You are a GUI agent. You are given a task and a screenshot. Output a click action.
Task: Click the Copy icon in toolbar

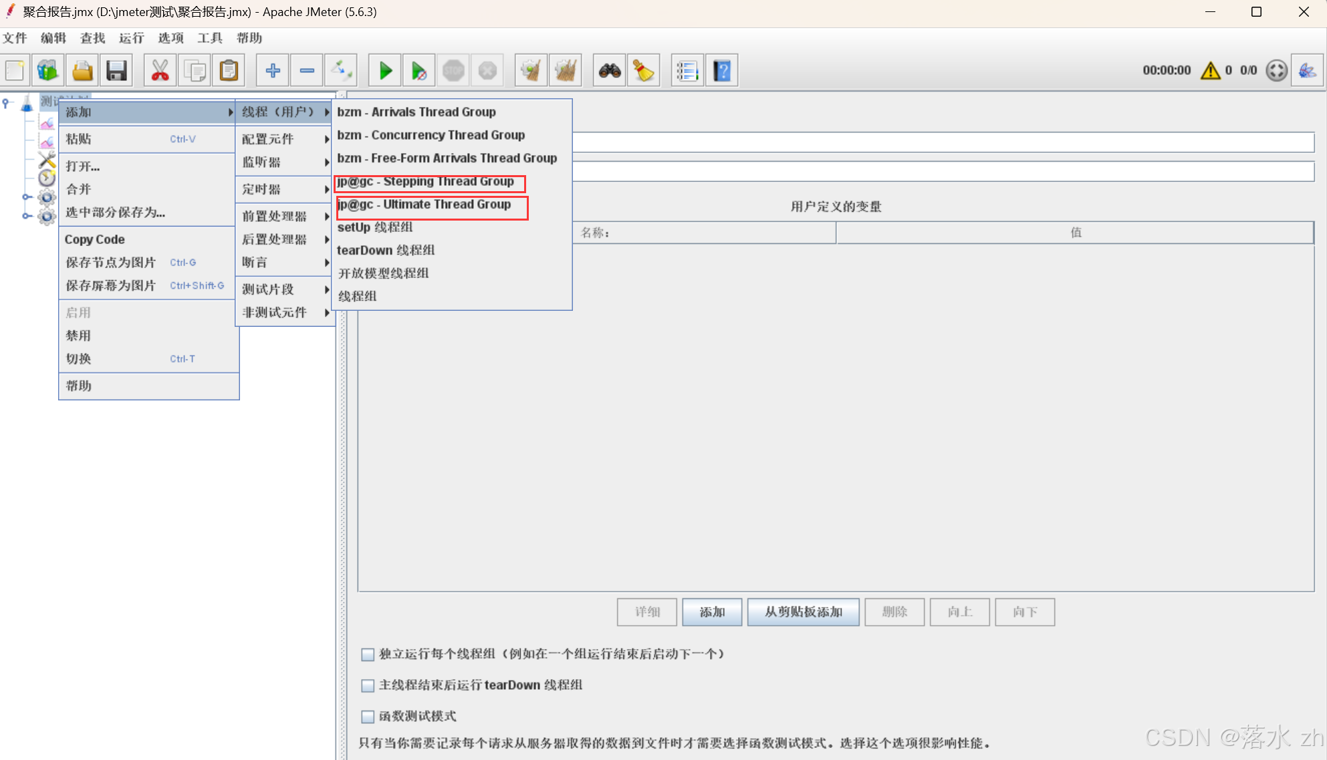coord(195,70)
